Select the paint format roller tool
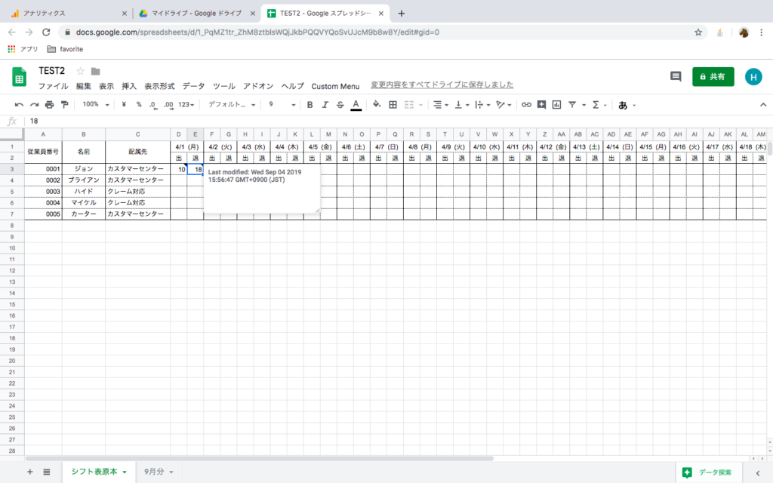 click(64, 104)
